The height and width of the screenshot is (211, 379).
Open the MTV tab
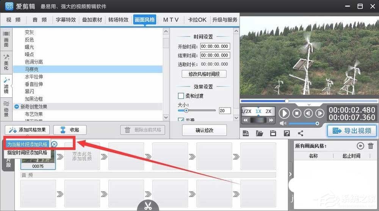[171, 20]
